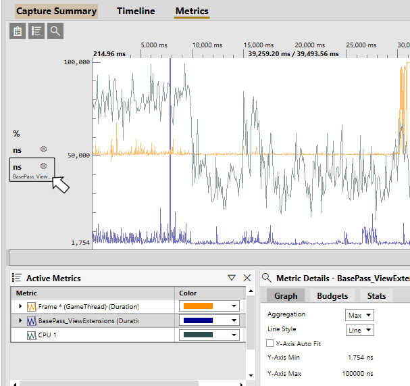The image size is (410, 386).
Task: Click the BasePass_ViewExtensions metric graph icon
Action: (x=31, y=321)
